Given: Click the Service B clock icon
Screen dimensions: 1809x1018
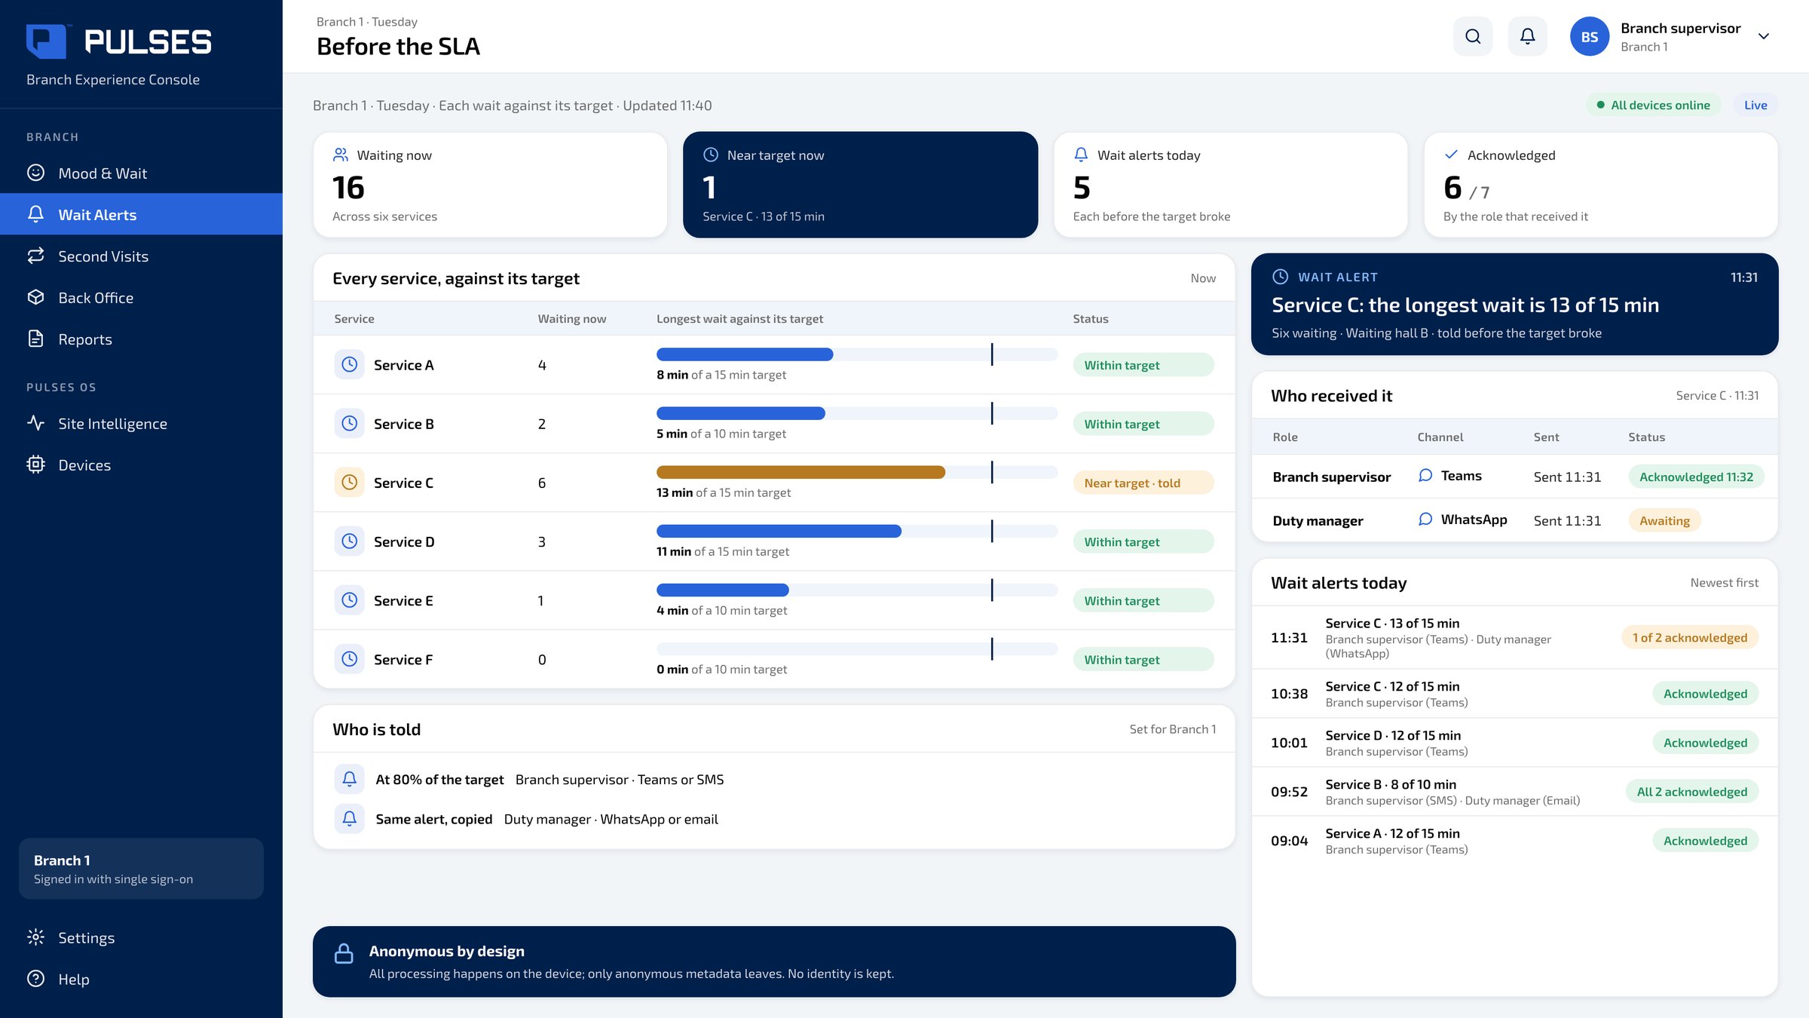Looking at the screenshot, I should (349, 423).
